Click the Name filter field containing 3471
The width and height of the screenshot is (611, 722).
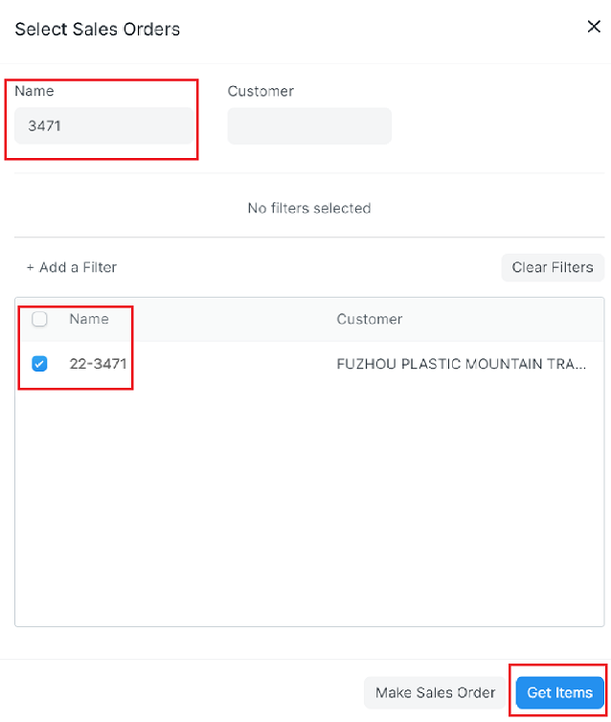pyautogui.click(x=102, y=125)
